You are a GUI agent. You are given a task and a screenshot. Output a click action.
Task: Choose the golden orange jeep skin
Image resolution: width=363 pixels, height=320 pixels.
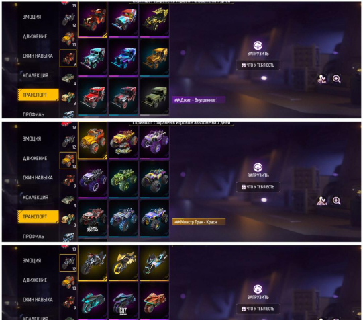coord(154,58)
